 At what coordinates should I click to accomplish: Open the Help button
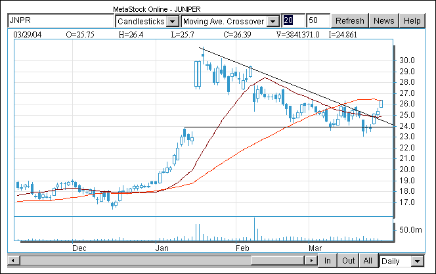pos(412,21)
